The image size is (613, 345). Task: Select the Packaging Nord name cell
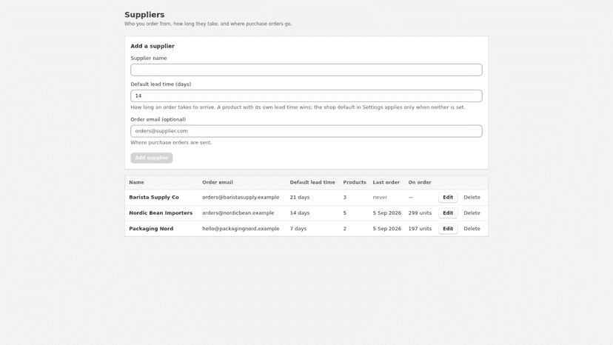(x=151, y=229)
